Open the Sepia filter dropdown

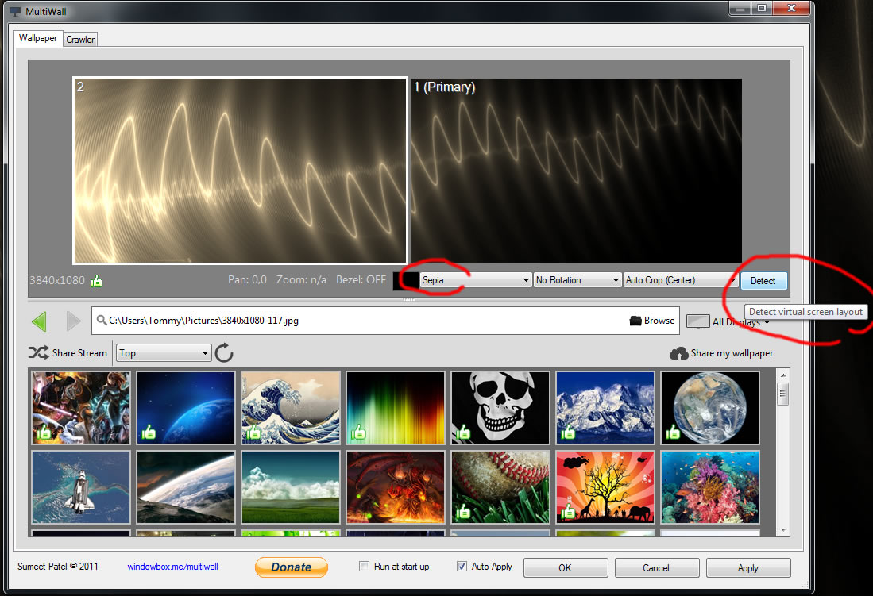[x=476, y=280]
